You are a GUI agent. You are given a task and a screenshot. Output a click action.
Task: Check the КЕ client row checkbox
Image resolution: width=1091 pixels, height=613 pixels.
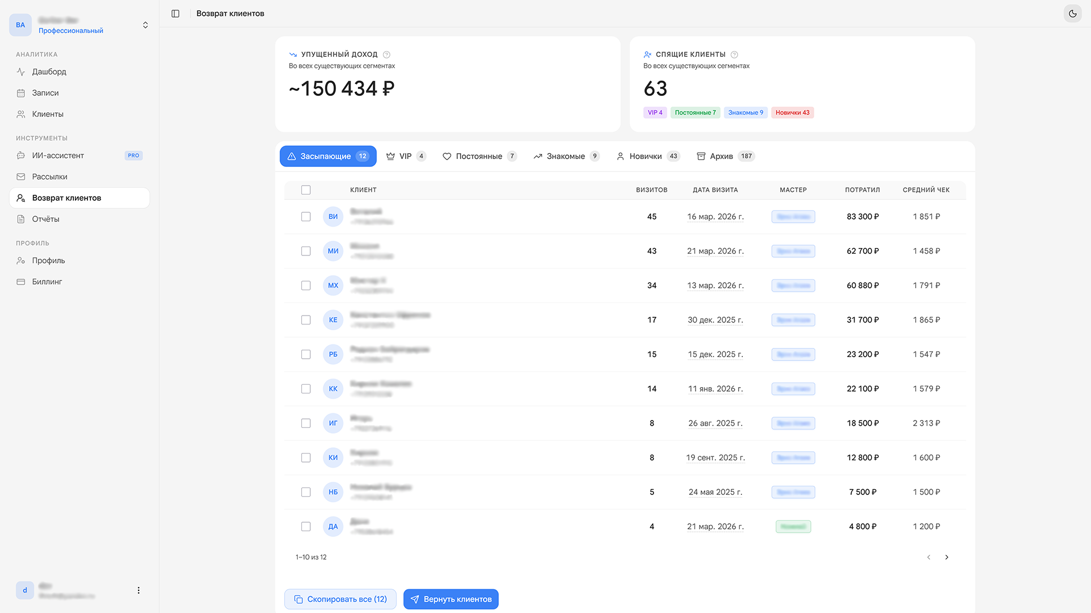click(306, 320)
